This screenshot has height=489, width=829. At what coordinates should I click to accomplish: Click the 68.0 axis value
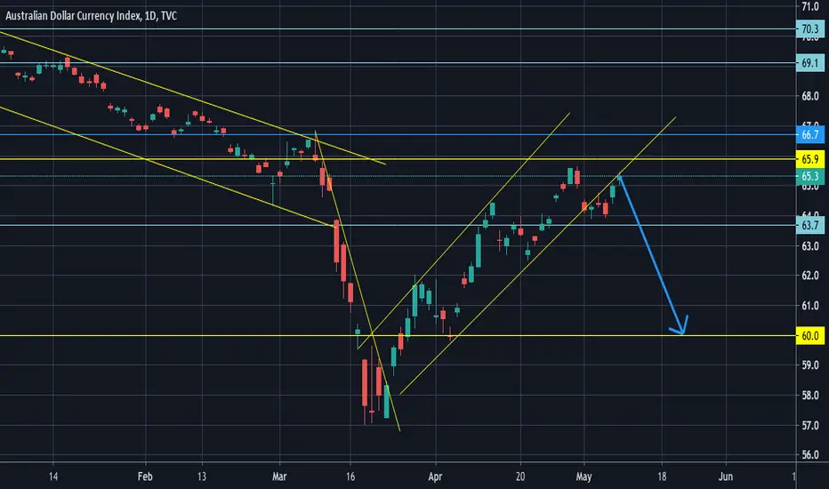coord(810,96)
